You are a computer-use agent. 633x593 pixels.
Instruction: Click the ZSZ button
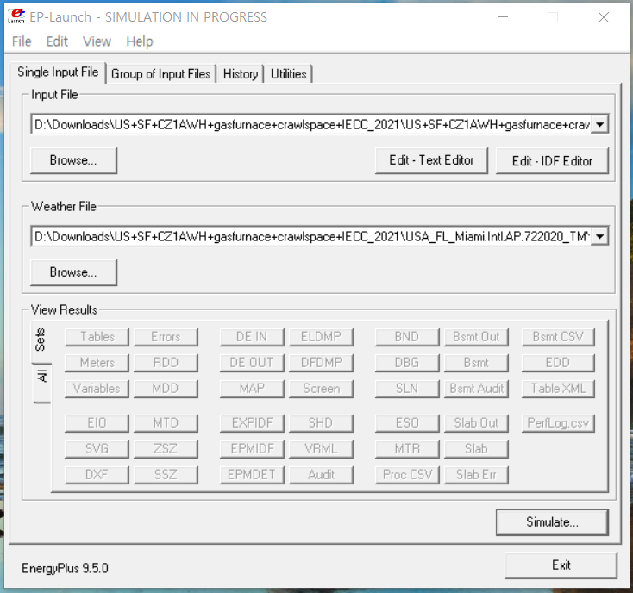[166, 449]
